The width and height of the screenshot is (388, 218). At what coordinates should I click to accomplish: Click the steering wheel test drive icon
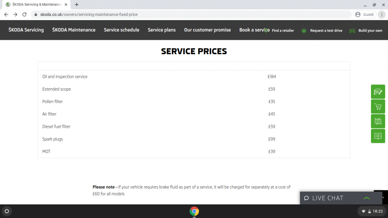pos(304,31)
